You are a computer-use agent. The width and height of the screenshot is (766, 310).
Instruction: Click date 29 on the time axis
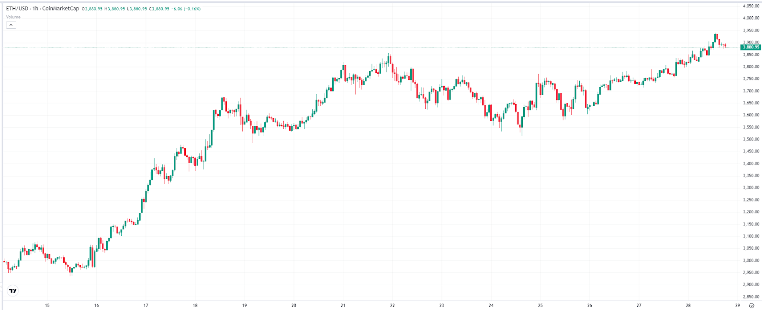[x=737, y=305]
